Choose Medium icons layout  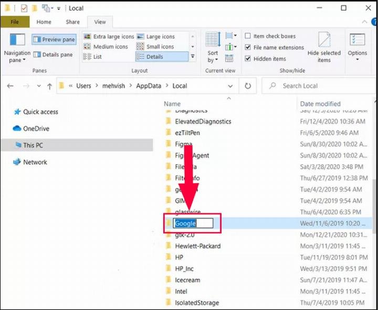(x=106, y=46)
